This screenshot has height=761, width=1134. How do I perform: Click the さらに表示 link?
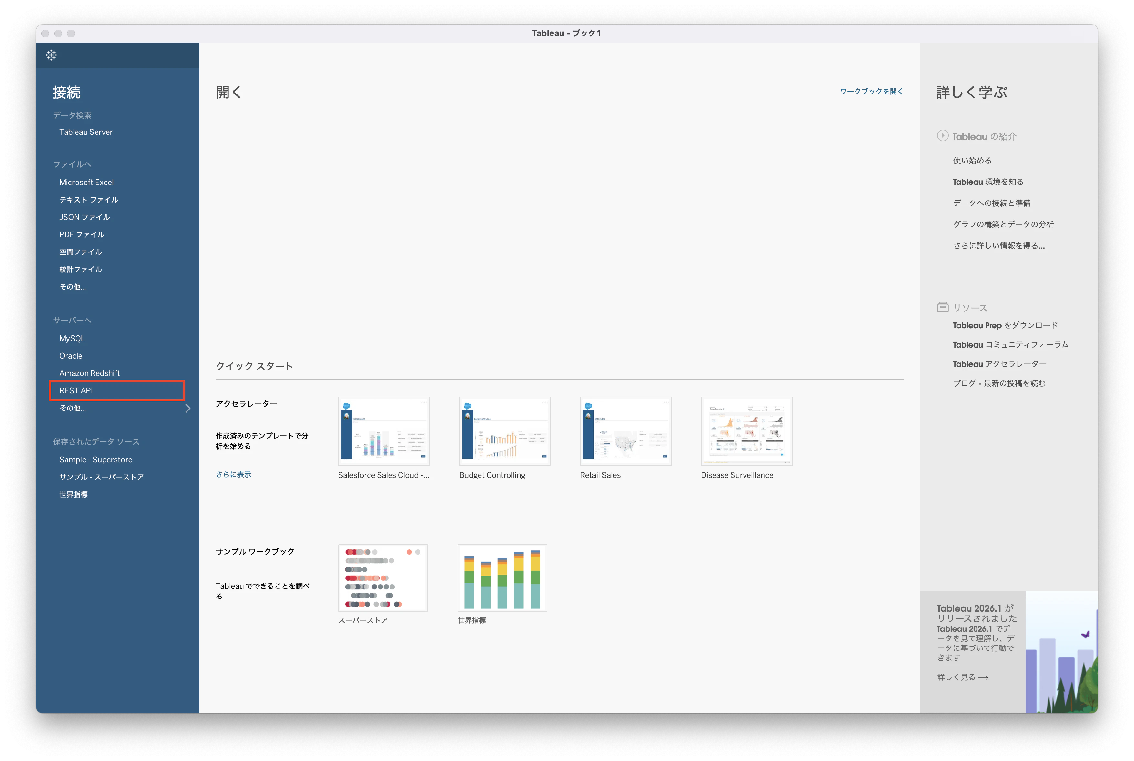point(234,475)
